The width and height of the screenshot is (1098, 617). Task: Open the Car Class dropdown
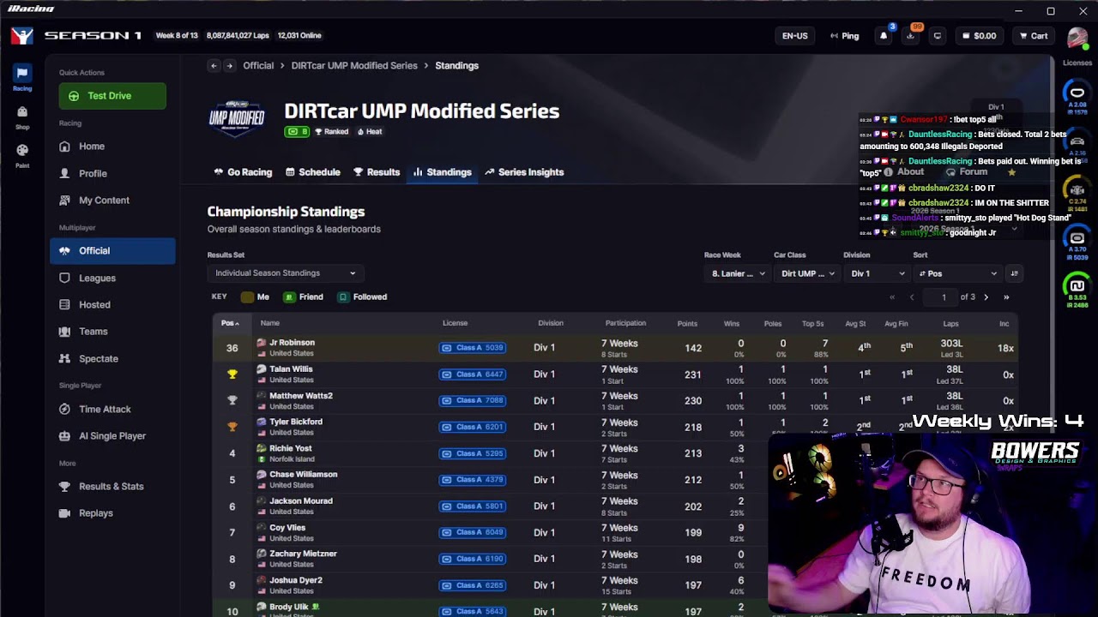pos(806,273)
